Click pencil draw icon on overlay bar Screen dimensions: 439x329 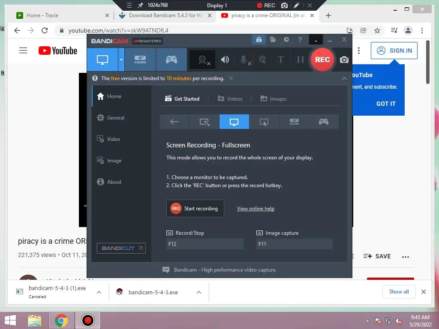[x=297, y=5]
